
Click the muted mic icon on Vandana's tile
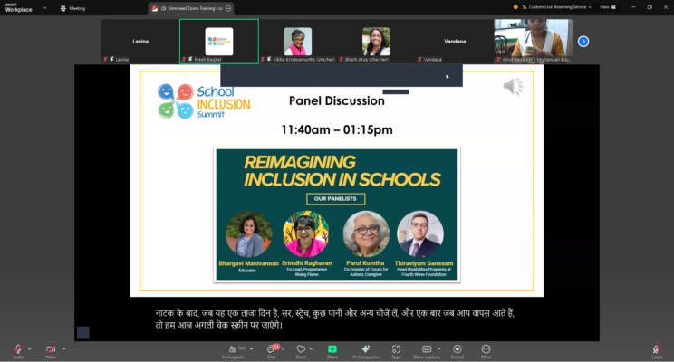click(x=419, y=59)
